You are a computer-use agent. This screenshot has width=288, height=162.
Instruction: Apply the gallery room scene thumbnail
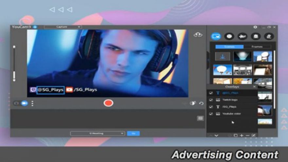[x=243, y=70]
